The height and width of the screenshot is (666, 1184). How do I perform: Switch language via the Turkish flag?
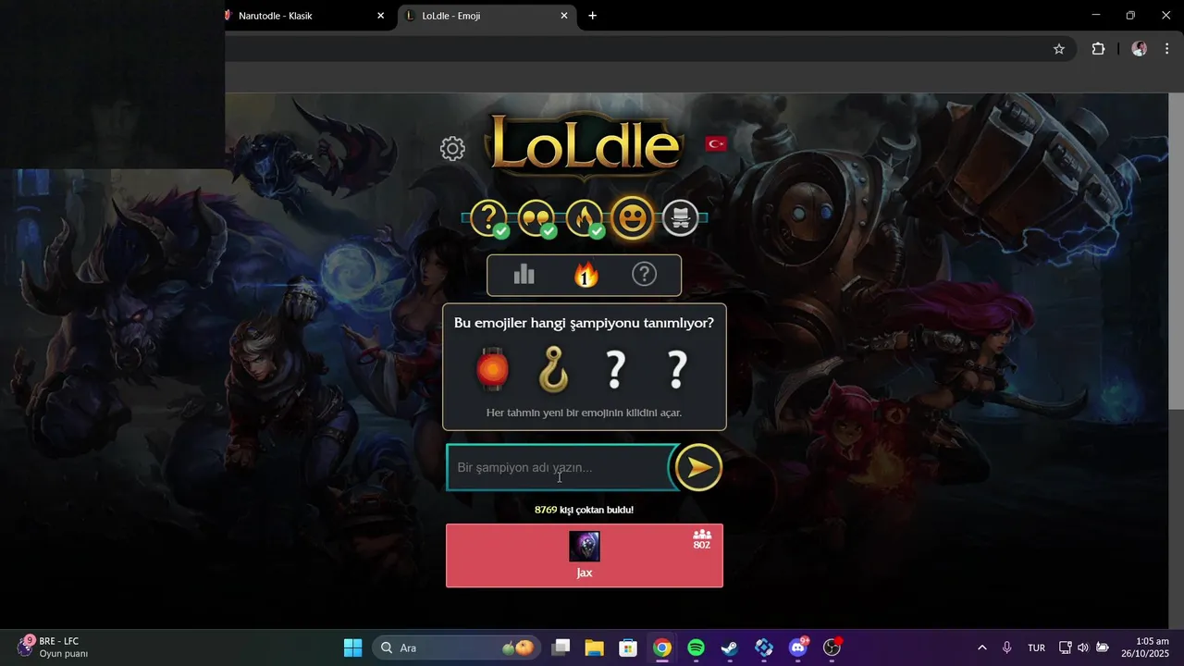click(716, 143)
